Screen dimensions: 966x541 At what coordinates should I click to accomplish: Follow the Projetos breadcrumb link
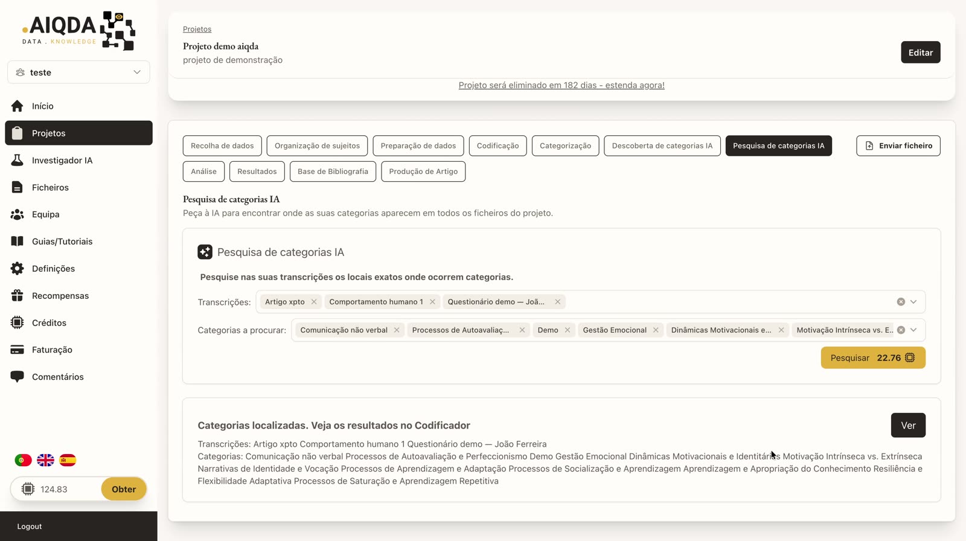point(197,29)
